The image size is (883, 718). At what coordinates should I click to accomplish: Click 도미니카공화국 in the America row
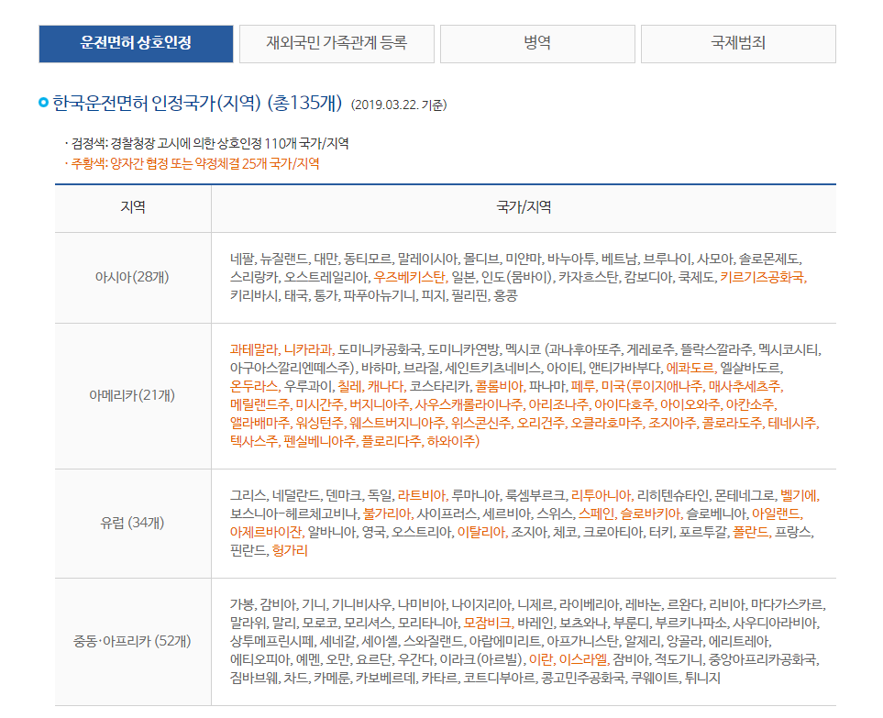click(x=380, y=349)
